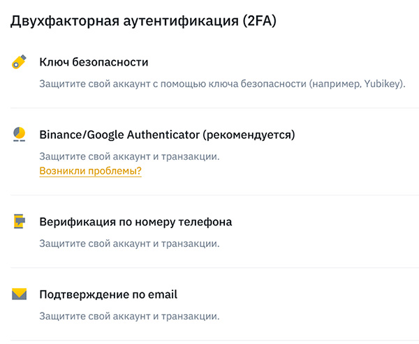Open "Верификация по номеру телефона" option

click(x=135, y=222)
